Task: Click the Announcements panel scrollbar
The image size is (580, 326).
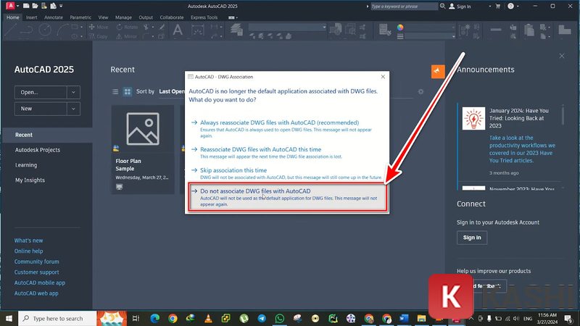Action: [563, 115]
